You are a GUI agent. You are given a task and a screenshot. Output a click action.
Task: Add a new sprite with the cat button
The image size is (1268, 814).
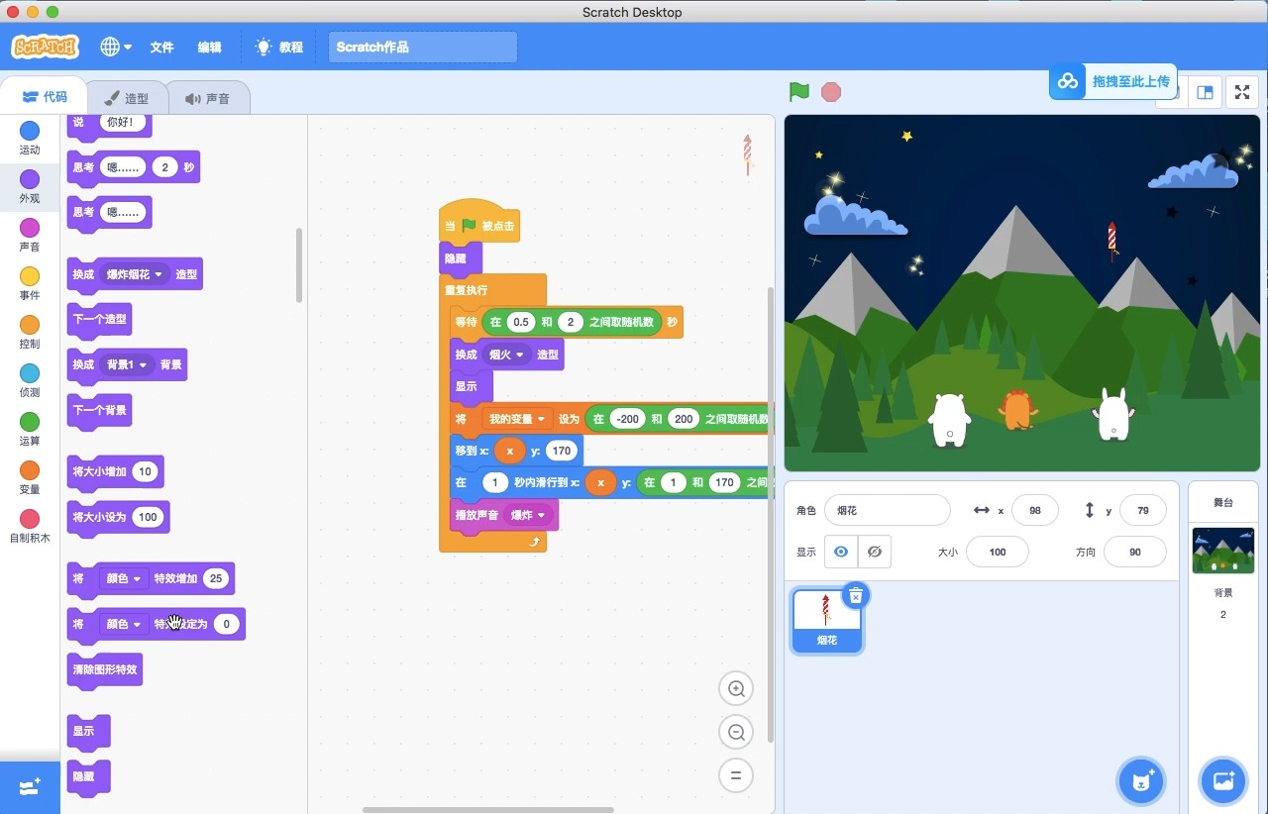[x=1141, y=781]
